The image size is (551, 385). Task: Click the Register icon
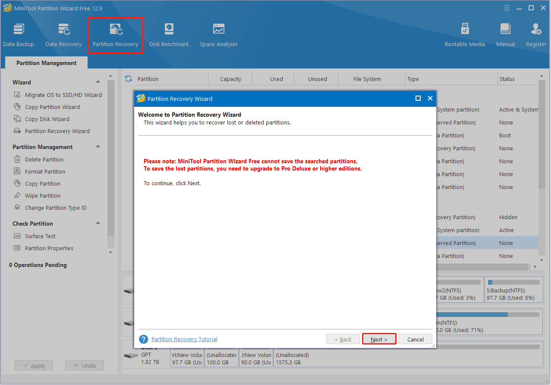point(535,34)
